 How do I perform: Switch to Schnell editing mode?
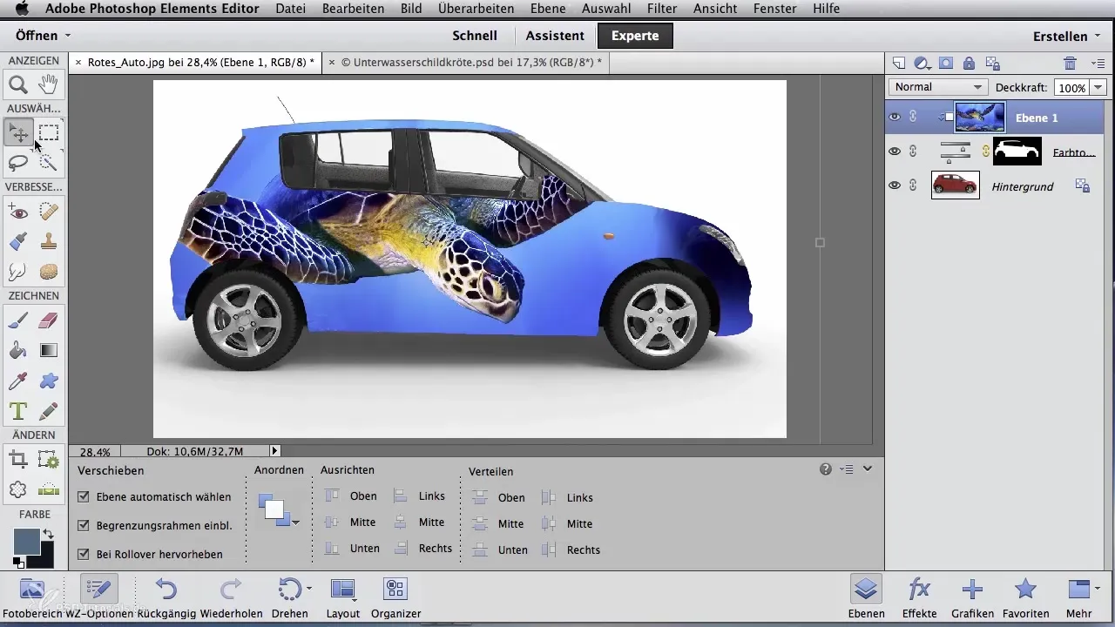[x=475, y=36]
